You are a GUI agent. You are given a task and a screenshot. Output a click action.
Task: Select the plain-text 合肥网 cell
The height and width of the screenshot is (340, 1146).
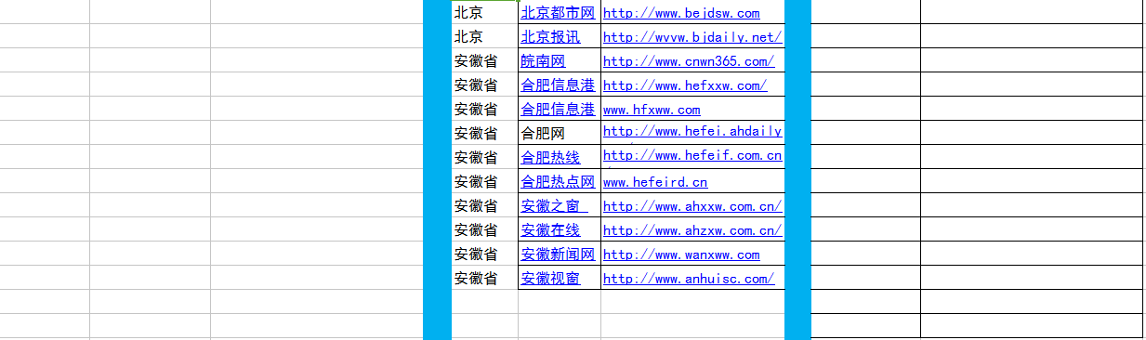pyautogui.click(x=560, y=134)
